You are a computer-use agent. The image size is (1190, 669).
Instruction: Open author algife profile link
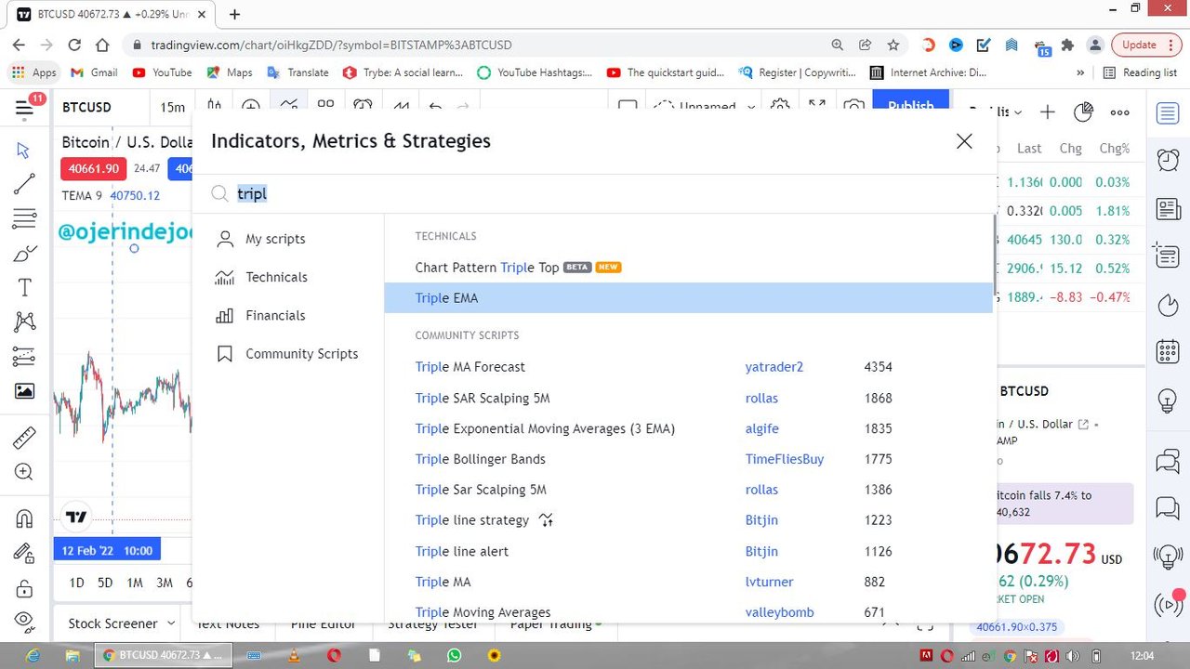(761, 428)
